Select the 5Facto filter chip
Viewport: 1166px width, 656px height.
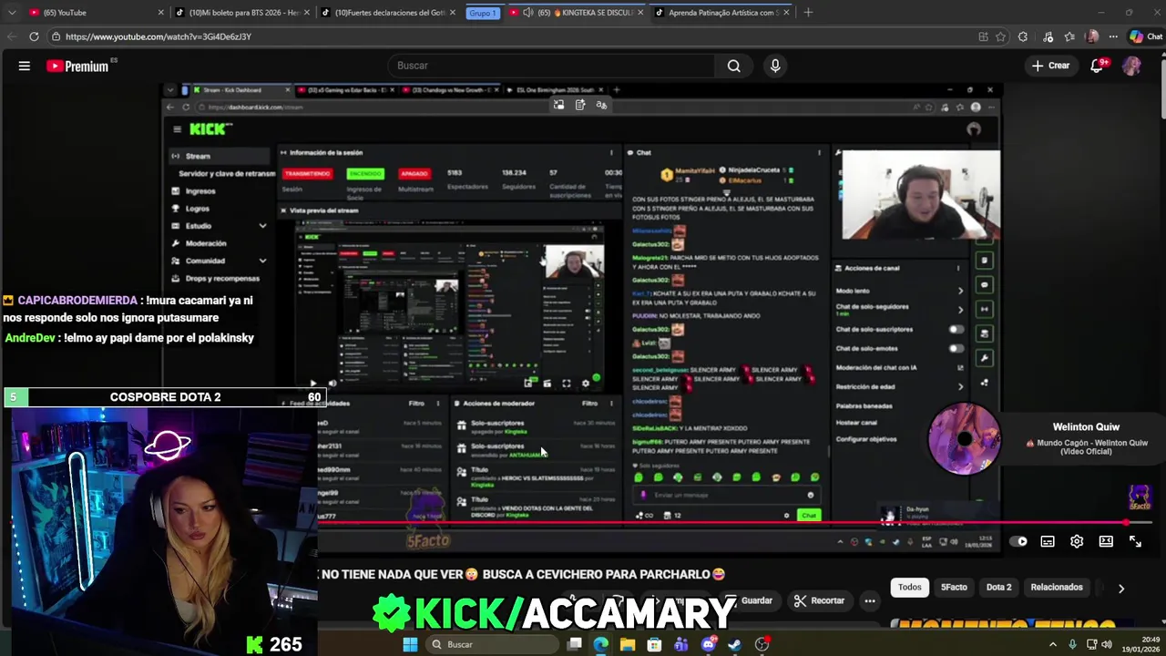[x=954, y=588]
